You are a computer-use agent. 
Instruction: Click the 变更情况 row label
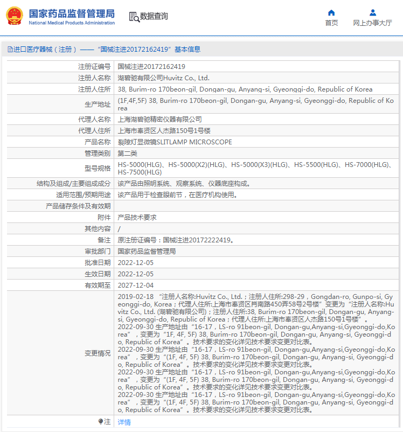[97, 353]
